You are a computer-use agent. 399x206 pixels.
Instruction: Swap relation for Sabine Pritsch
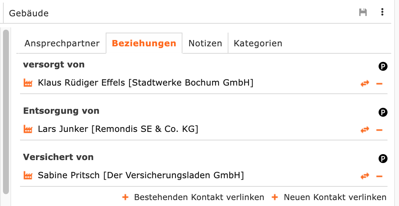(365, 176)
